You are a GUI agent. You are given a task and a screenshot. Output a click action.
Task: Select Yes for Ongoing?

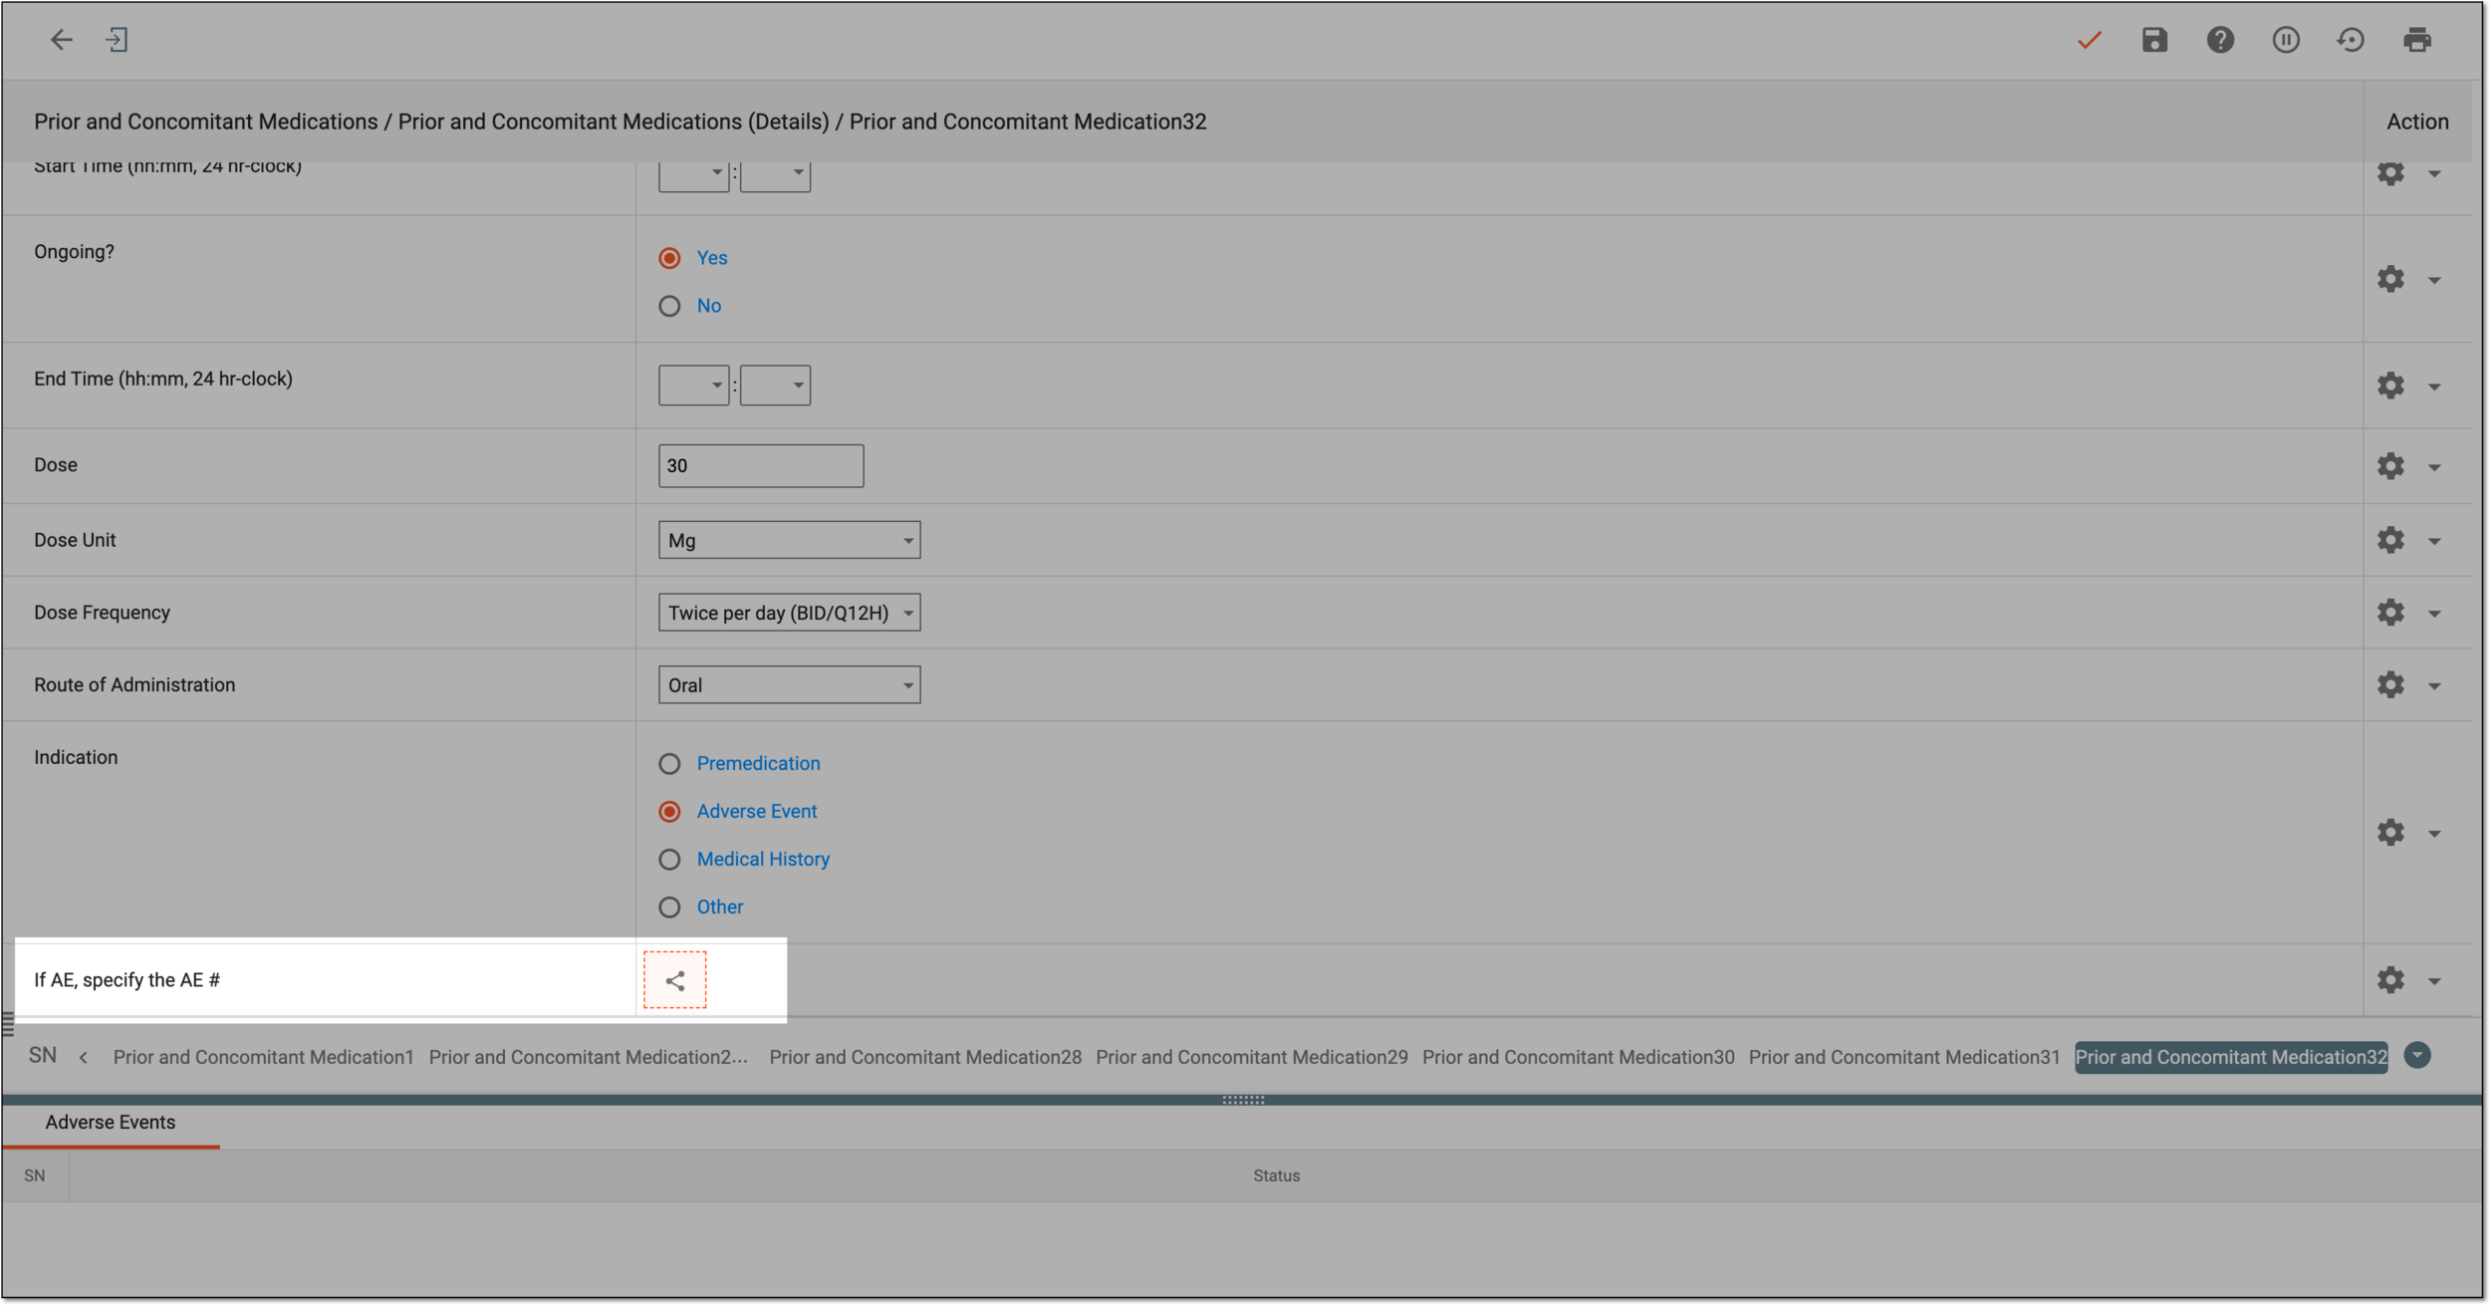[x=669, y=258]
